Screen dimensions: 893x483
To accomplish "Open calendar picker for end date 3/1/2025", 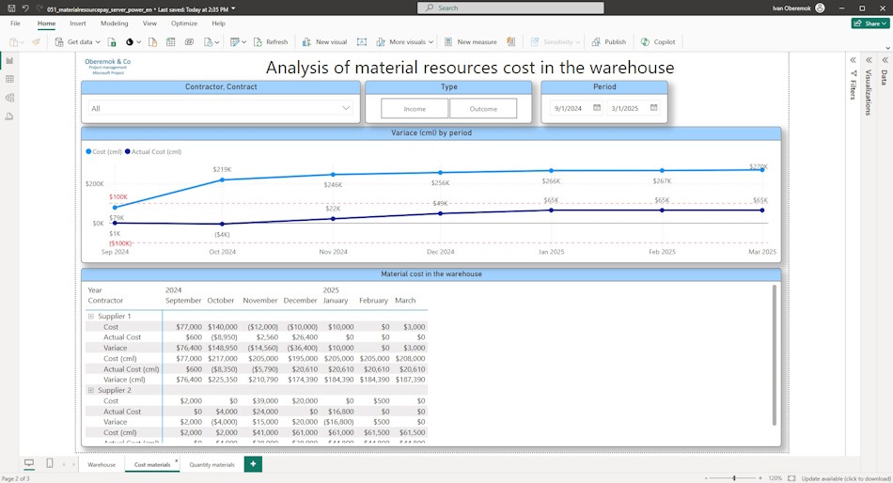I will click(x=654, y=108).
